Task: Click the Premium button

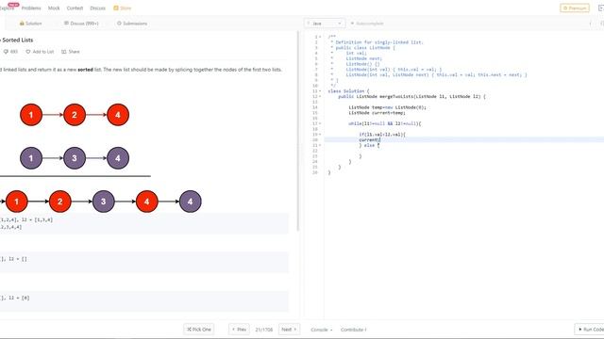Action: coord(575,8)
